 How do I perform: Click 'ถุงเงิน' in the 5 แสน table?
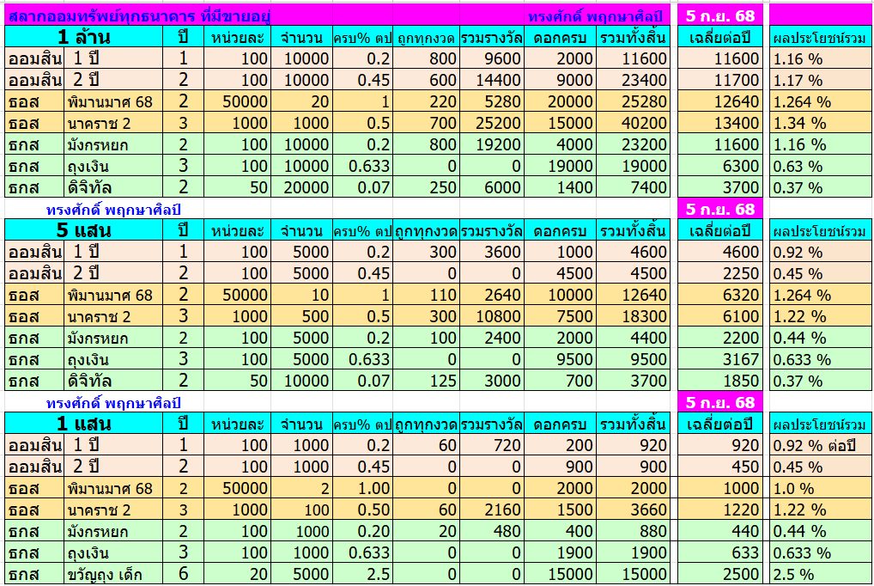pyautogui.click(x=113, y=359)
